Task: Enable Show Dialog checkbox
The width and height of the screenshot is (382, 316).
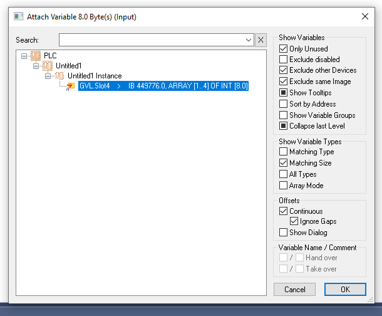Action: 283,233
